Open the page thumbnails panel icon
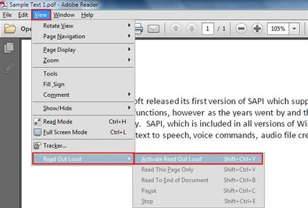 [x=9, y=48]
